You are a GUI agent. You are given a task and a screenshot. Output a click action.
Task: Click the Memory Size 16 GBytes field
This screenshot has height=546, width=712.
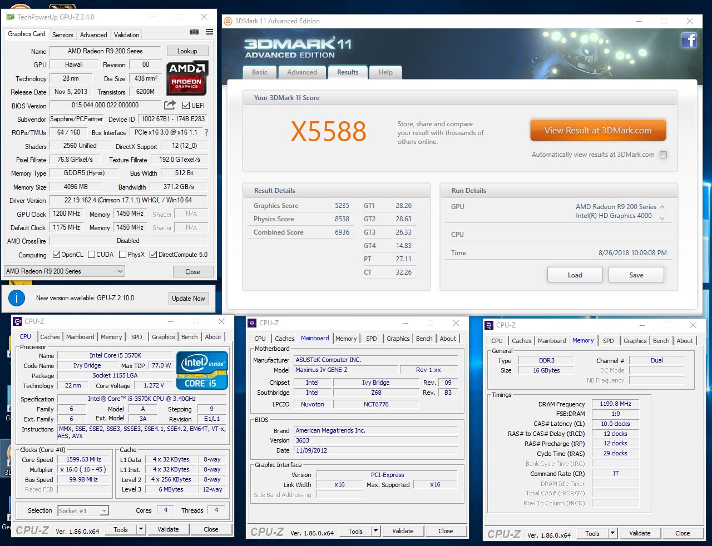[x=546, y=370]
